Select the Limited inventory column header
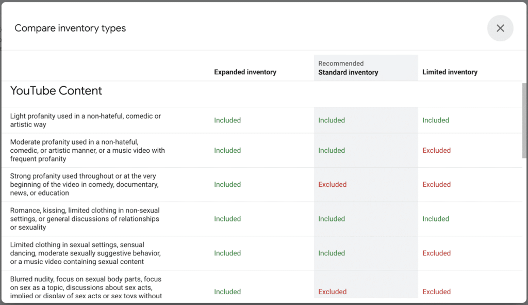Image resolution: width=528 pixels, height=305 pixels. click(x=450, y=72)
